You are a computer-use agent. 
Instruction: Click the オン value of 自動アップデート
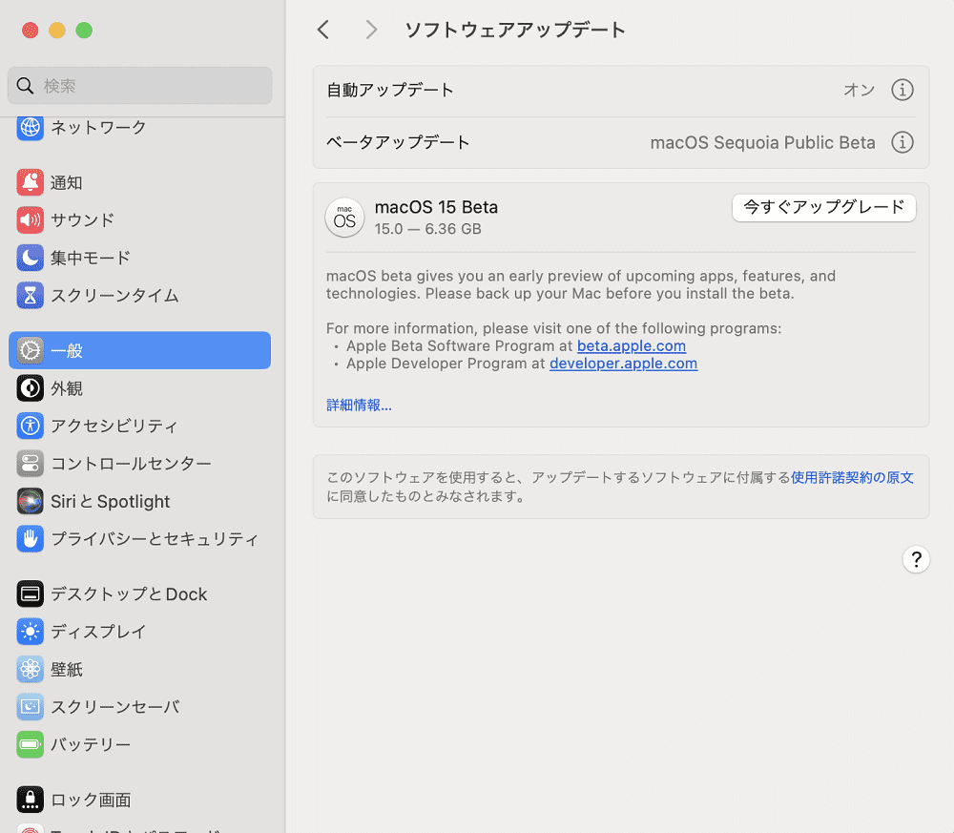click(x=860, y=90)
